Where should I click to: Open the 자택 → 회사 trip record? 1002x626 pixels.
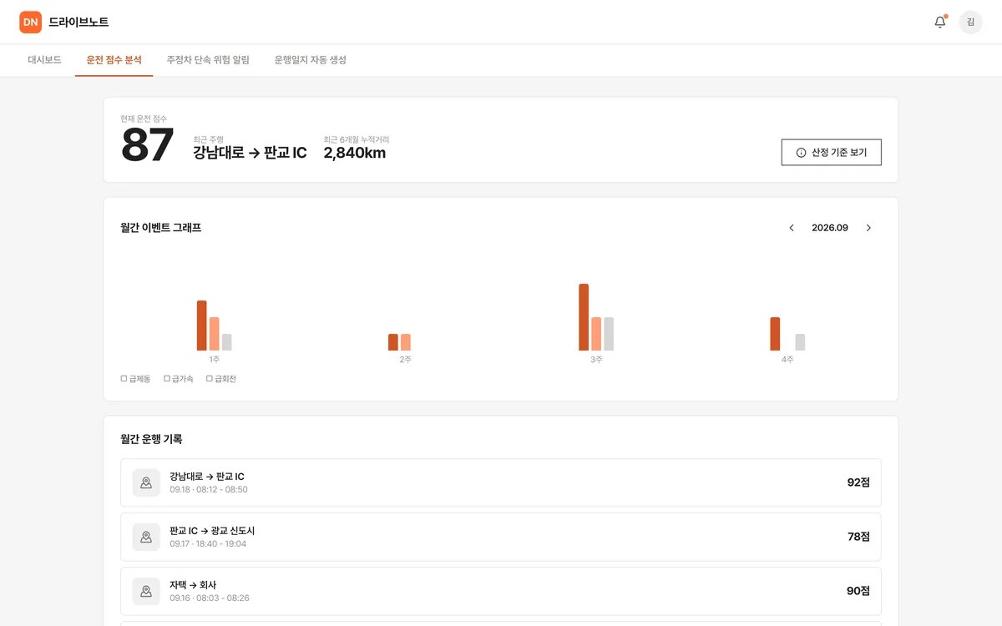tap(501, 591)
